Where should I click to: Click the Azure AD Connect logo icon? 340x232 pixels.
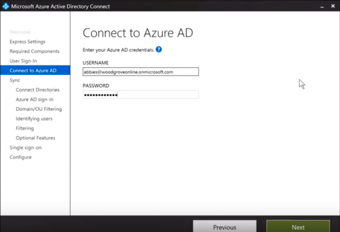click(x=5, y=6)
